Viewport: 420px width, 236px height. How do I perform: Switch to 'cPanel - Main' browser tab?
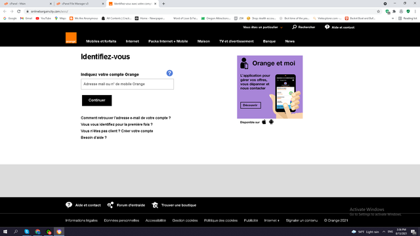[27, 4]
